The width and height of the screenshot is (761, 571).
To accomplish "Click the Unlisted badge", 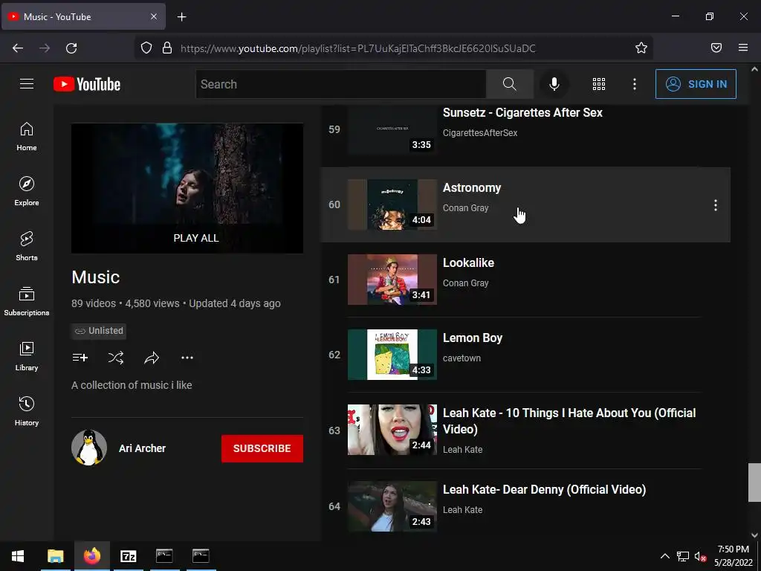I will click(99, 331).
